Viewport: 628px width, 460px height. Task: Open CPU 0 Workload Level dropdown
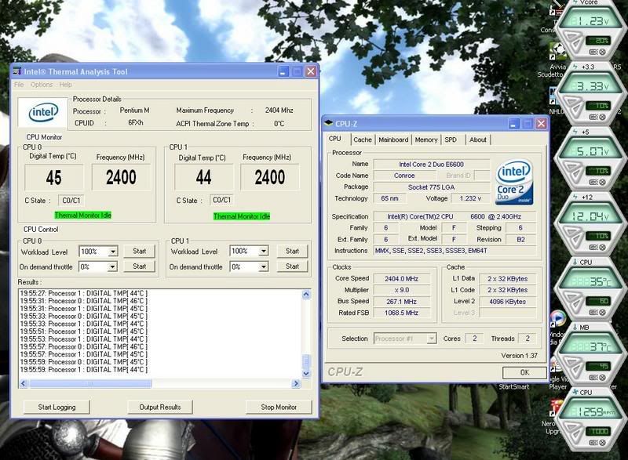click(113, 252)
